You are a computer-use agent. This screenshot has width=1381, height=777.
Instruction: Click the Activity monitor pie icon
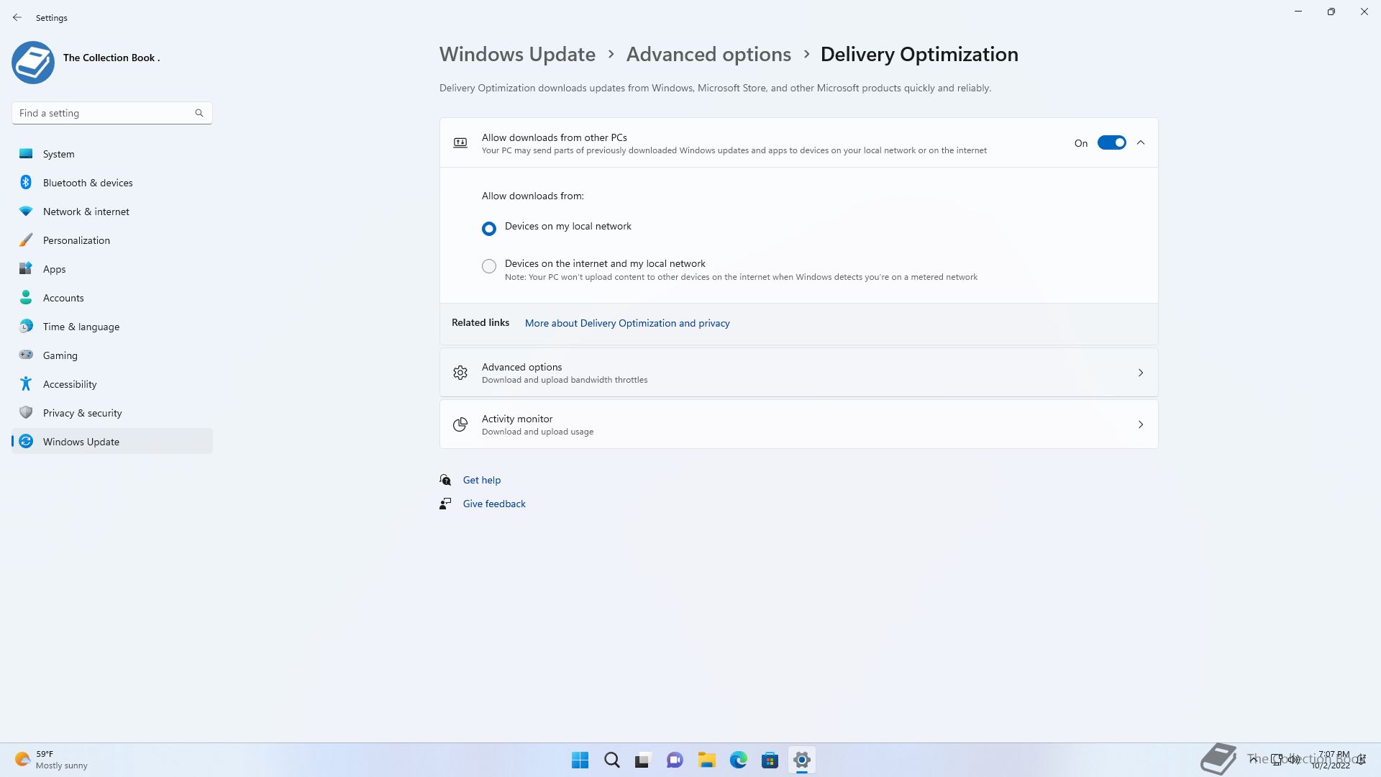[460, 424]
